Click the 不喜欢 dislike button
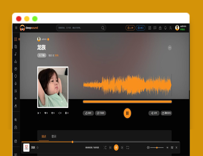This screenshot has width=203, height=156. [x=101, y=113]
